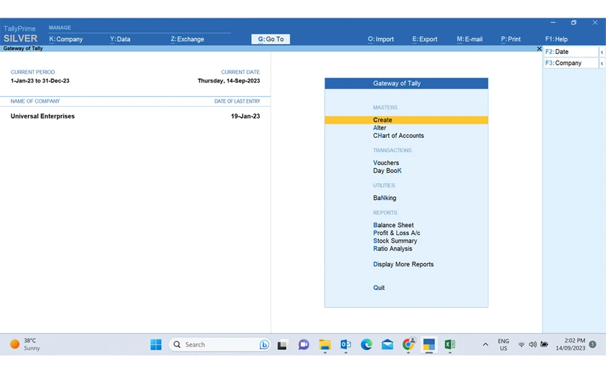Open the M:E-mail menu
Screen dimensions: 606x373
(469, 39)
